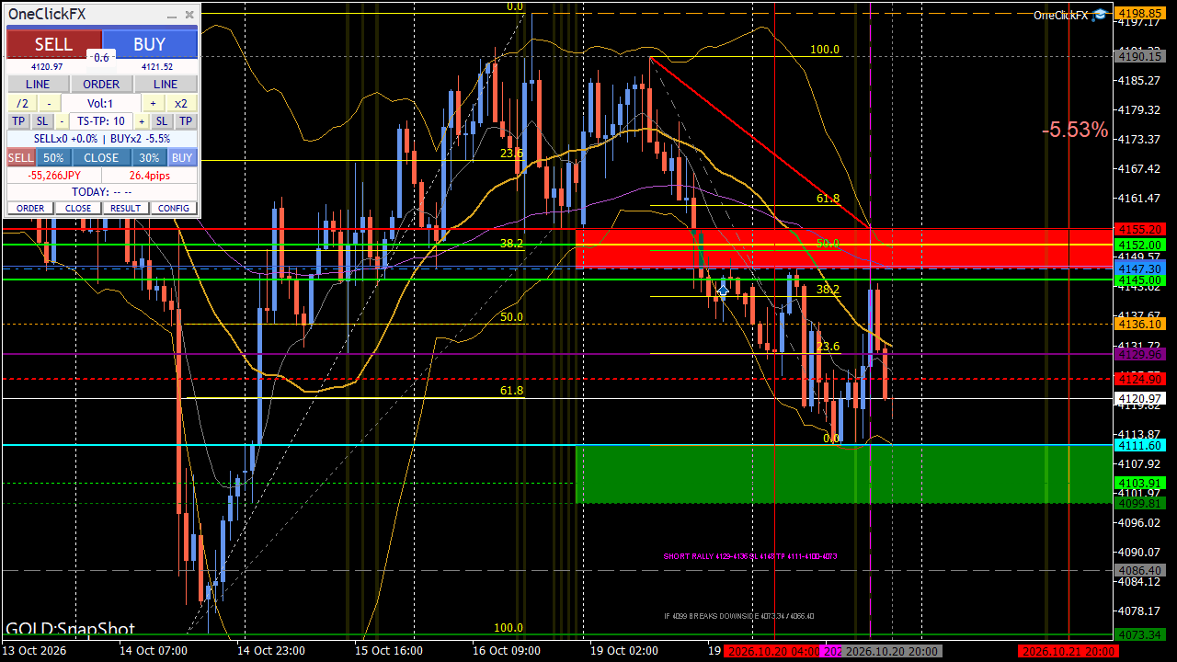1177x662 pixels.
Task: Click the 4198.85 orange price label
Action: click(x=1140, y=14)
